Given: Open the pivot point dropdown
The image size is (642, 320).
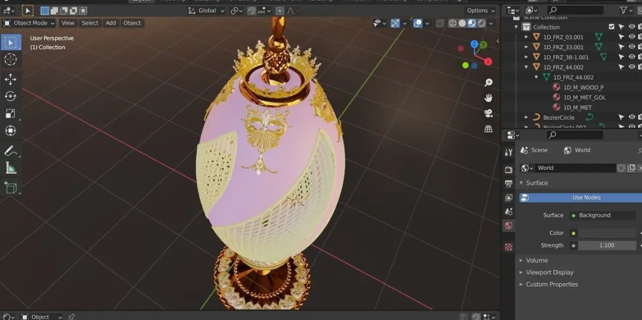Looking at the screenshot, I should pos(236,11).
